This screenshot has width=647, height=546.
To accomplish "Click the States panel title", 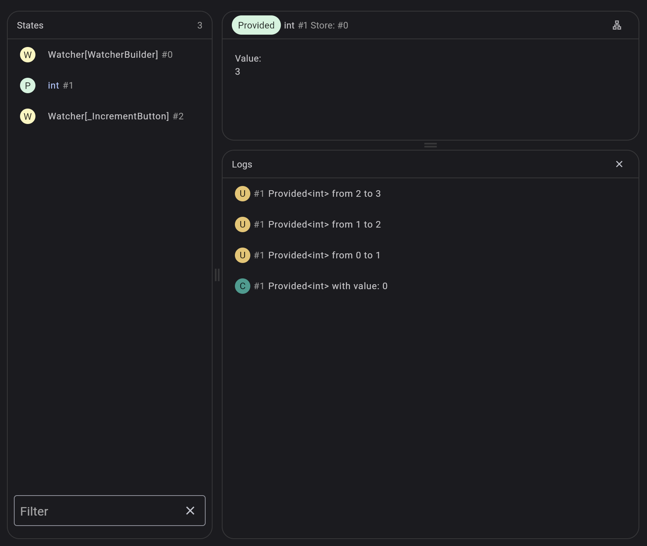I will click(x=30, y=25).
